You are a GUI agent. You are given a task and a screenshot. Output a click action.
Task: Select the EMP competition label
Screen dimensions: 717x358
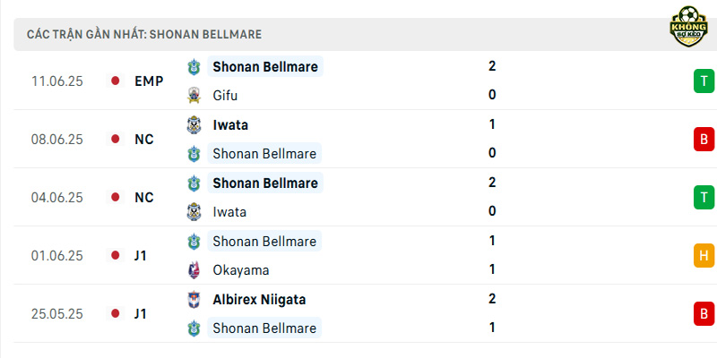pos(149,81)
